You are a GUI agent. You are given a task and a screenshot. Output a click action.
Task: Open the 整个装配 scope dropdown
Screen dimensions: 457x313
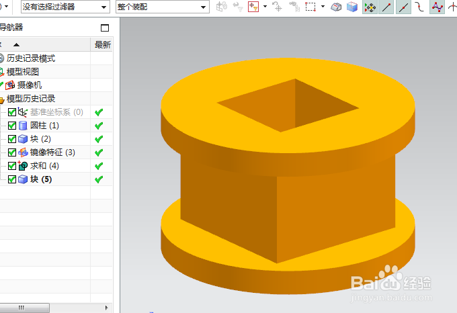(x=163, y=7)
